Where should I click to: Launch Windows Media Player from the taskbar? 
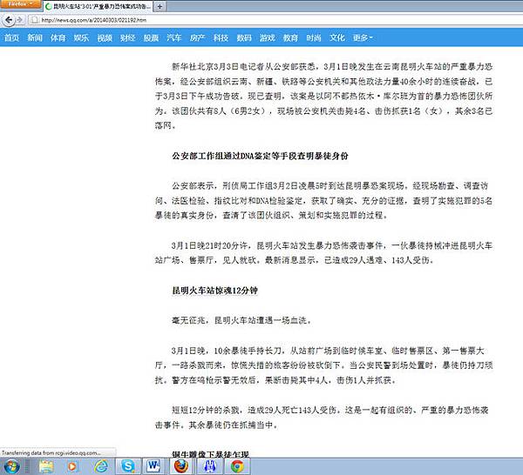[x=71, y=466]
